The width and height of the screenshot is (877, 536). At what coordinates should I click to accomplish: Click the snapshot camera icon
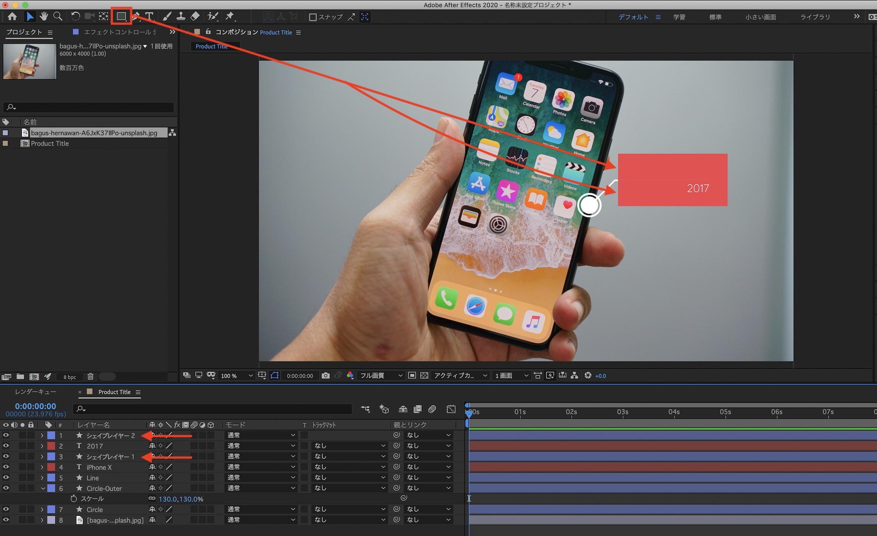[x=325, y=376]
